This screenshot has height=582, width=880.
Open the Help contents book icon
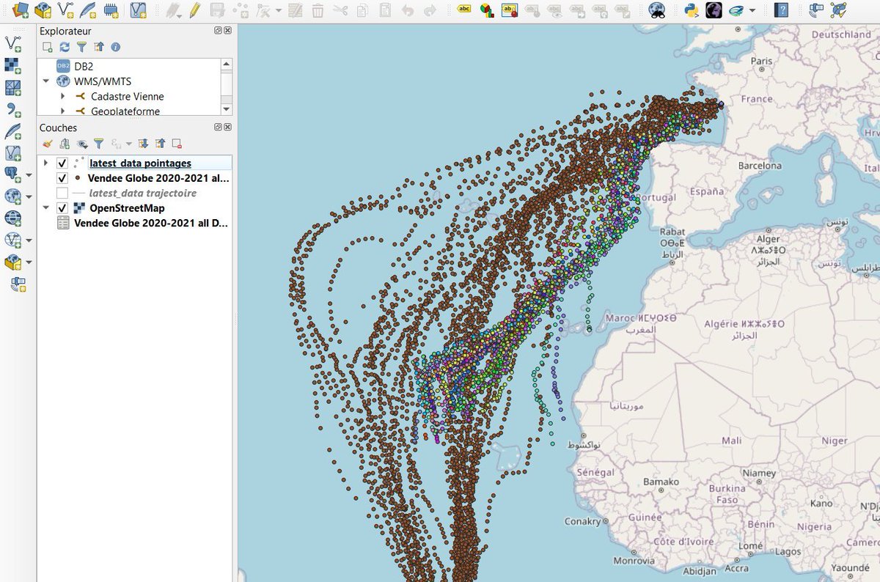click(782, 10)
